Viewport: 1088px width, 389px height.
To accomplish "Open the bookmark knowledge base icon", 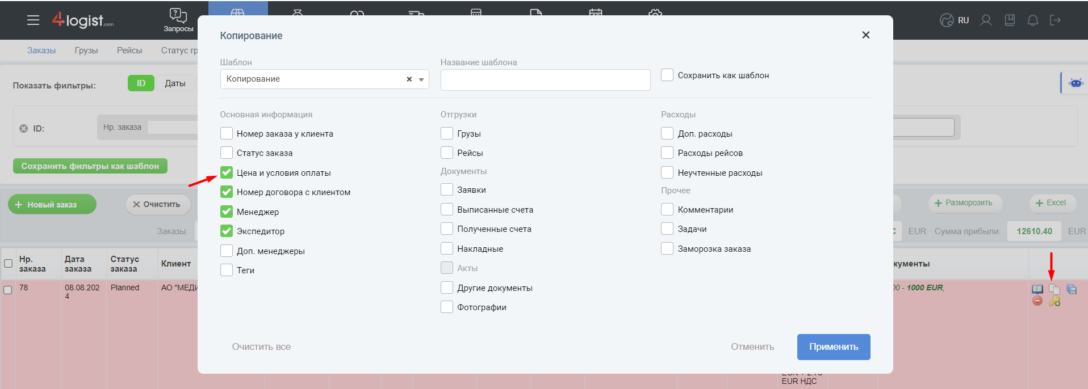I will pos(1010,20).
